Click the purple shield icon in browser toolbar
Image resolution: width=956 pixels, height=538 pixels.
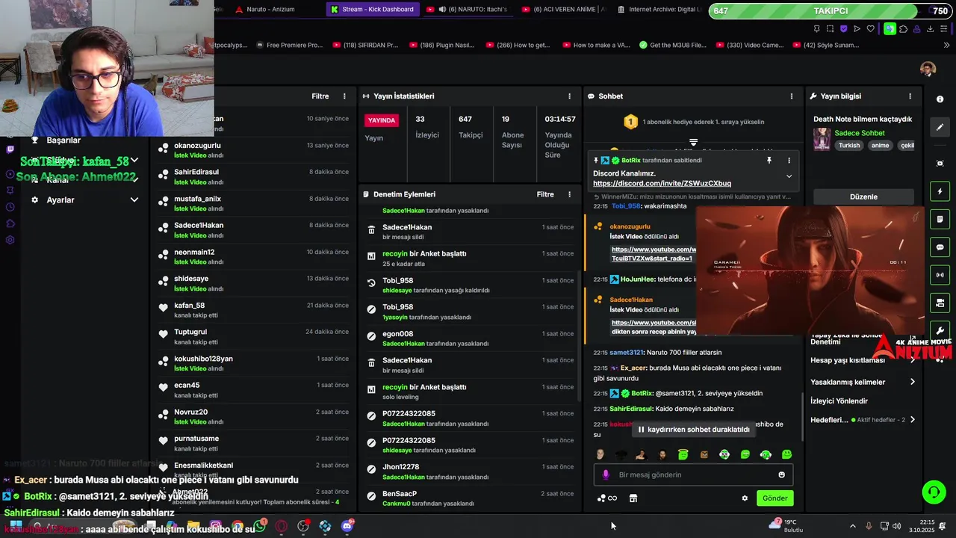tap(844, 28)
